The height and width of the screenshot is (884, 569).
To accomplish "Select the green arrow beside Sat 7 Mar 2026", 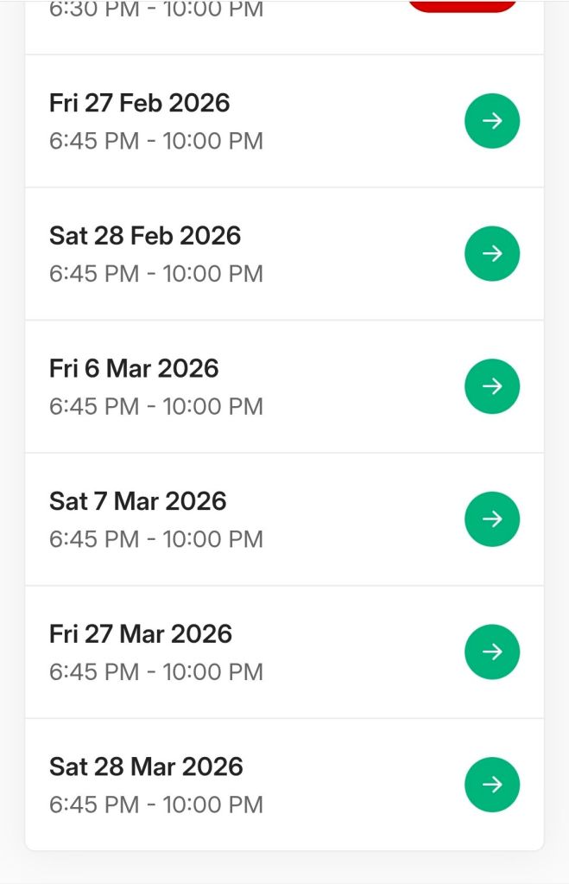I will 492,519.
